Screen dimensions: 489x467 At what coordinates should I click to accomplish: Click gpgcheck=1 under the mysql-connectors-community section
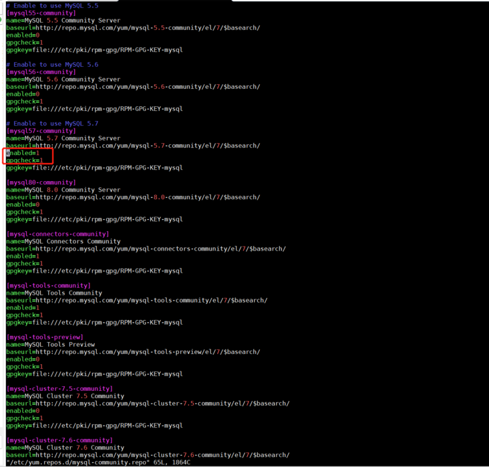(25, 264)
